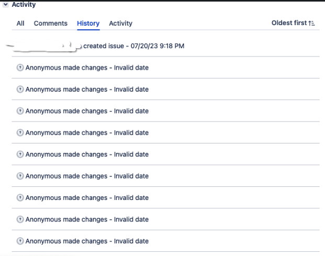
Task: Expand the first Anonymous made changes entry
Action: [165, 68]
